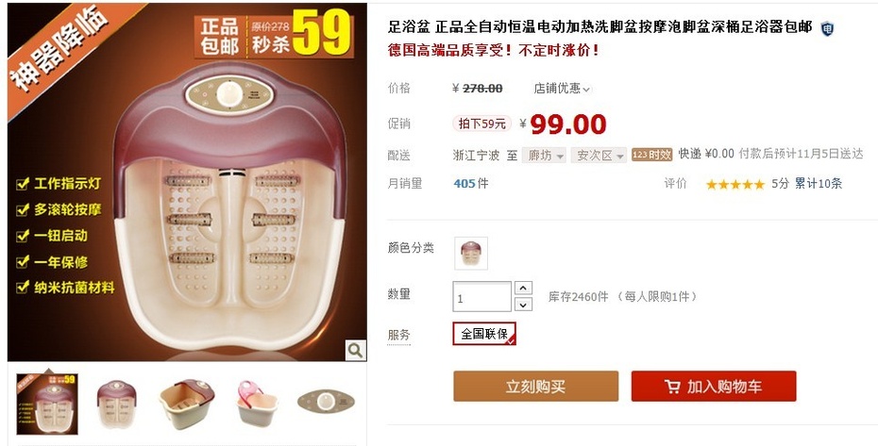Open the 累计10条 reviews link

(x=819, y=184)
